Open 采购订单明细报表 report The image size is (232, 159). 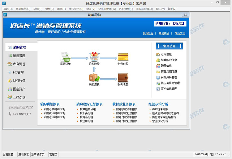click(54, 109)
